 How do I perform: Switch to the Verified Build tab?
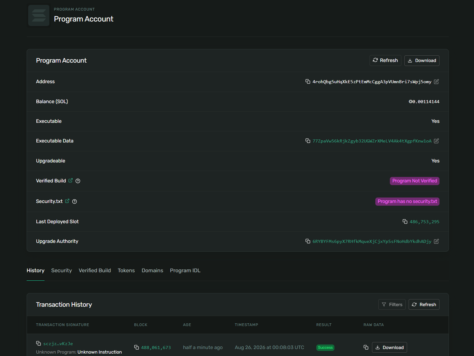(95, 270)
